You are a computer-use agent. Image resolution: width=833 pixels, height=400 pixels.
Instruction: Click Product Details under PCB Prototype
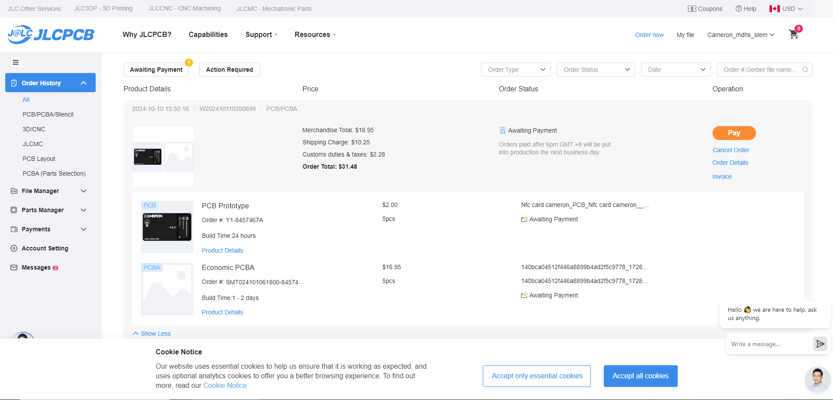pos(222,250)
